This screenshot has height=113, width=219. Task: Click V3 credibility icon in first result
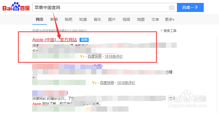click(82, 56)
